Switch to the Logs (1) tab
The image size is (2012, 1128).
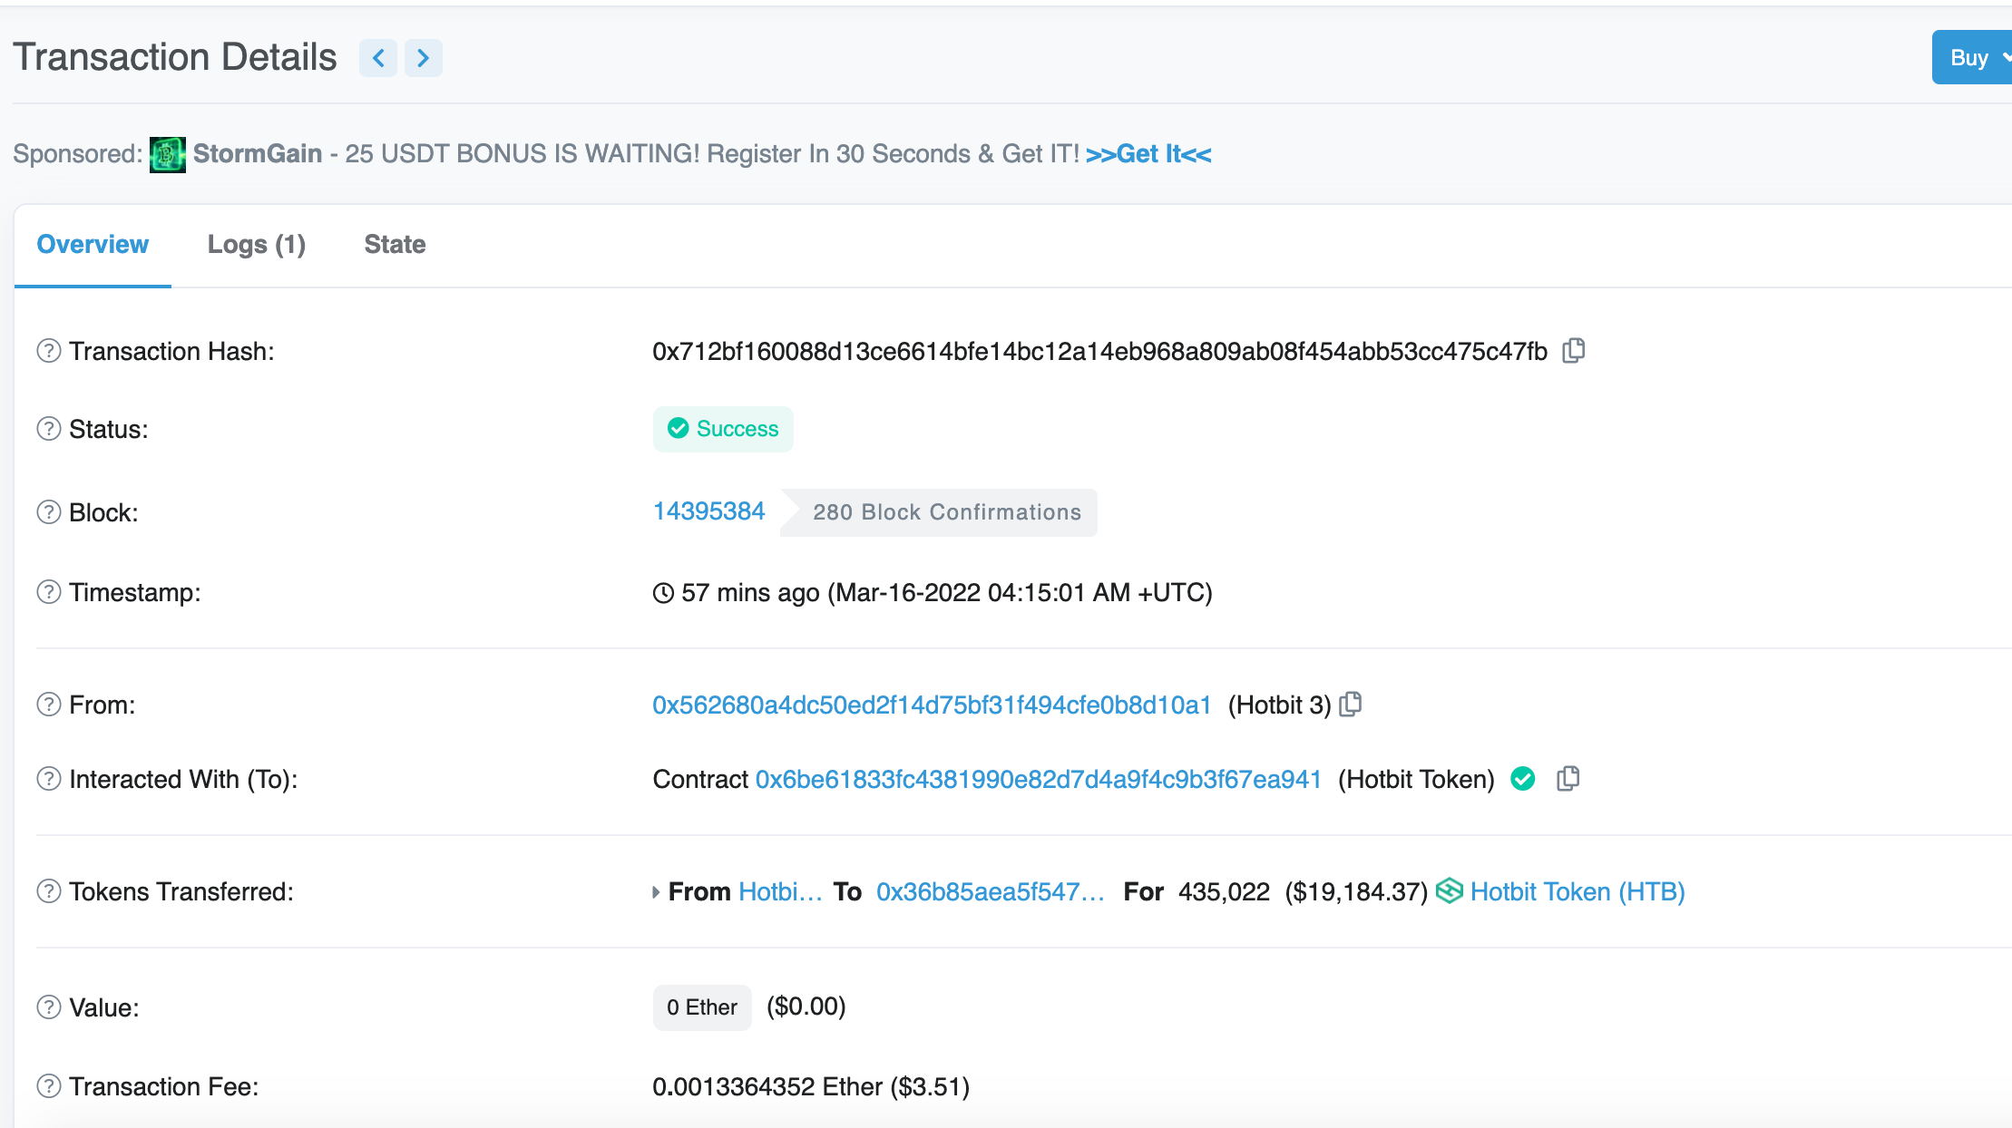coord(256,245)
